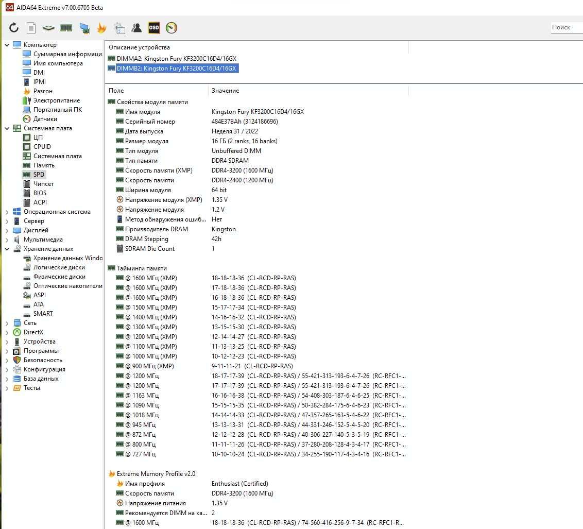Select the ACPI tree item
This screenshot has height=529, width=583.
coord(40,202)
